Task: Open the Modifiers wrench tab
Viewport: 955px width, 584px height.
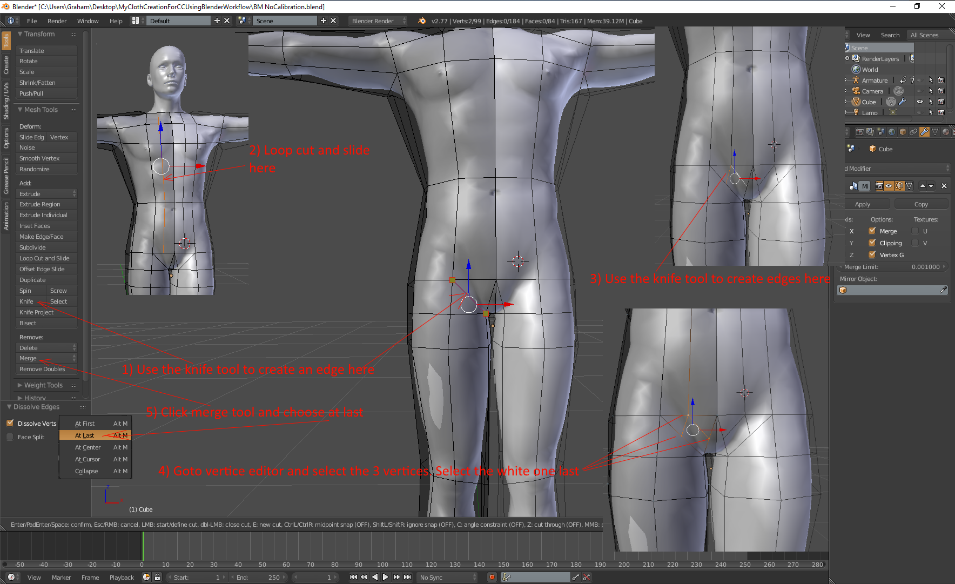Action: pos(924,132)
